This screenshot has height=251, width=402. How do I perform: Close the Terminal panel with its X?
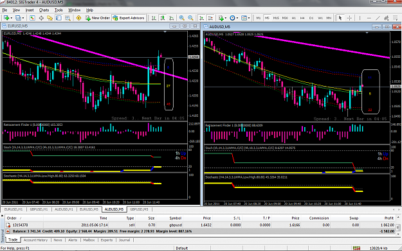tap(3, 216)
